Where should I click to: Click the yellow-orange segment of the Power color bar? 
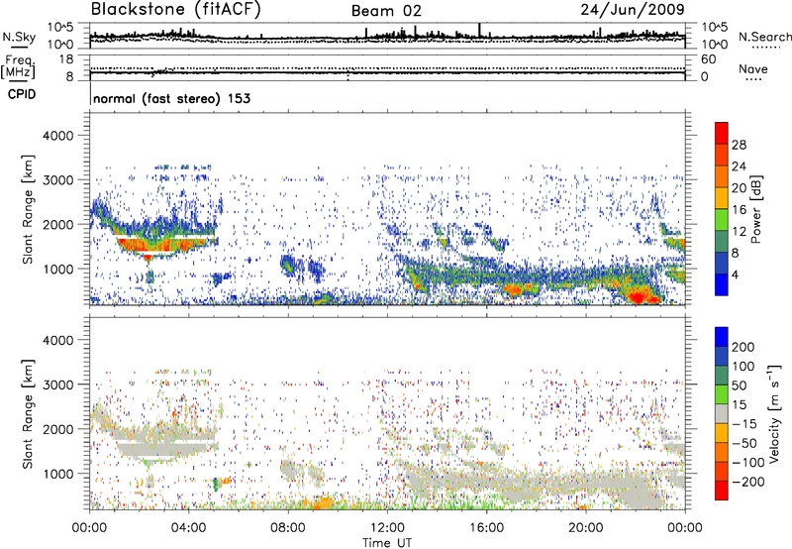pos(722,198)
